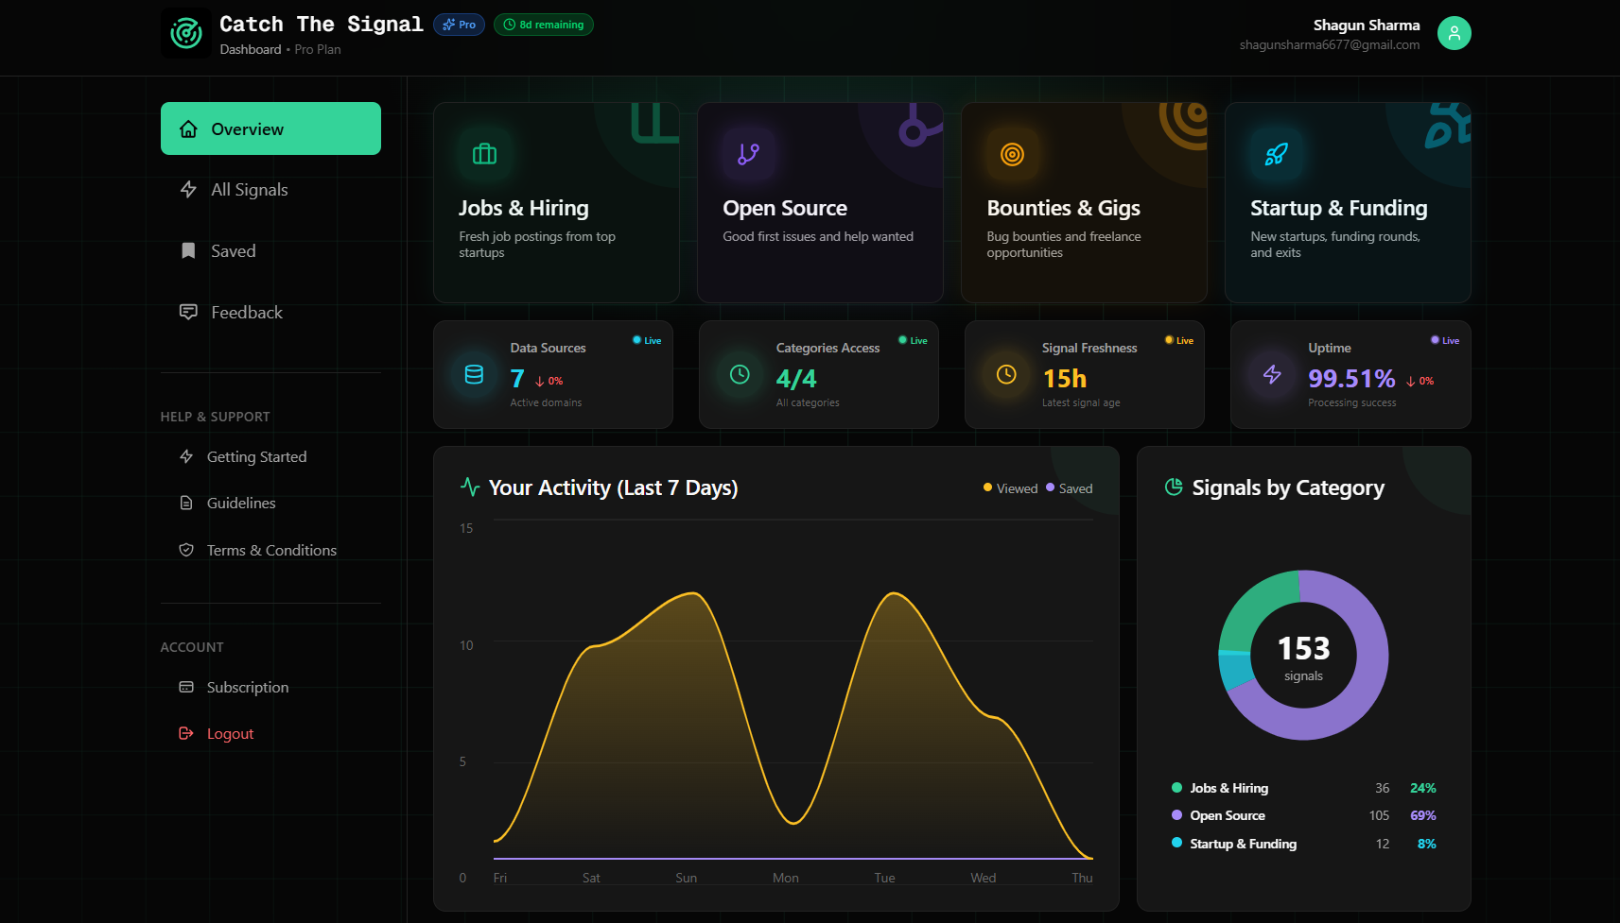The height and width of the screenshot is (923, 1620).
Task: Click the git branch icon on Open Source card
Action: point(748,152)
